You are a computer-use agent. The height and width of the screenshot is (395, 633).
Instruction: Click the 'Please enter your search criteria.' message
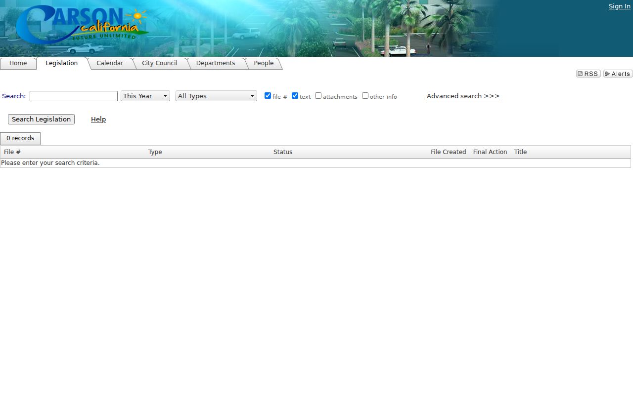(x=50, y=163)
